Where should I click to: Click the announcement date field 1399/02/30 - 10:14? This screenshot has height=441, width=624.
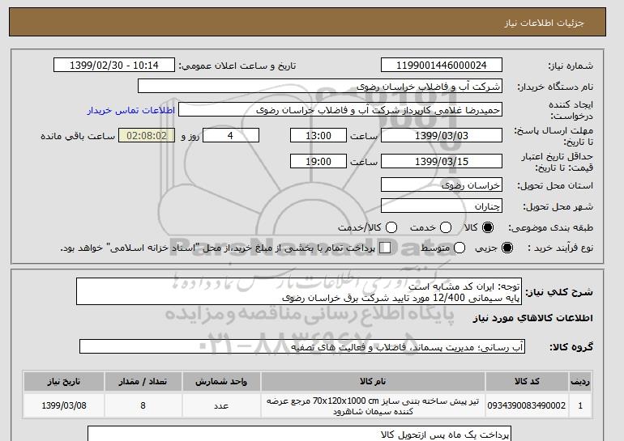pyautogui.click(x=114, y=66)
